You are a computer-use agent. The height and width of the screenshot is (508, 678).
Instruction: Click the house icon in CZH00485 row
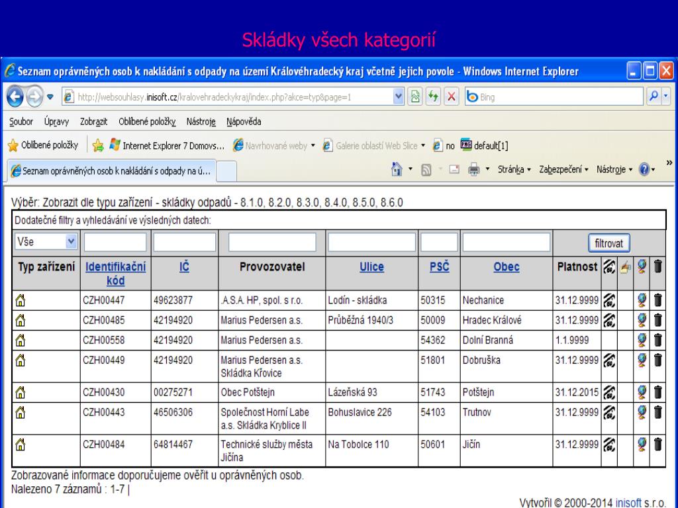coord(20,320)
